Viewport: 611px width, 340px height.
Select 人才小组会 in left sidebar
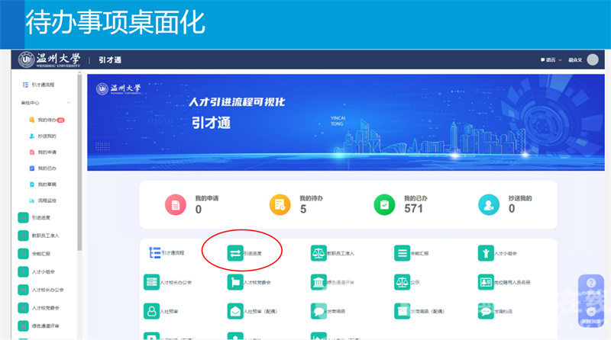[x=37, y=271]
